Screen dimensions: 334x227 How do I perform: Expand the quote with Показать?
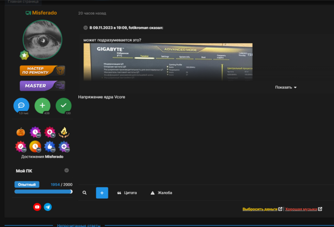point(285,87)
